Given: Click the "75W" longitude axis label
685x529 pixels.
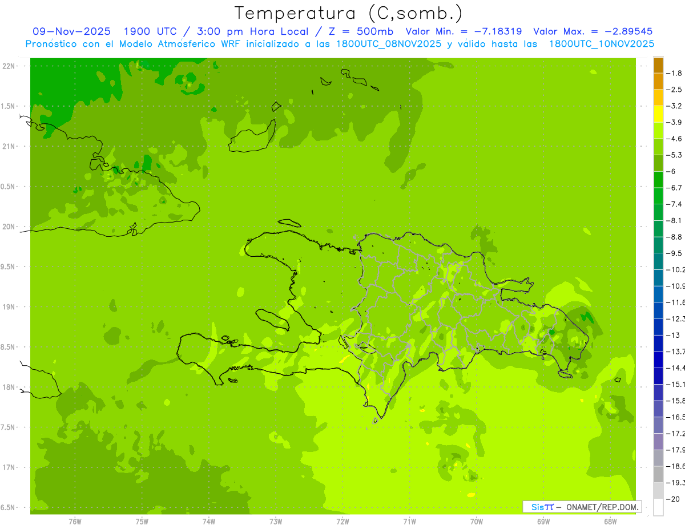Looking at the screenshot, I should [x=142, y=522].
